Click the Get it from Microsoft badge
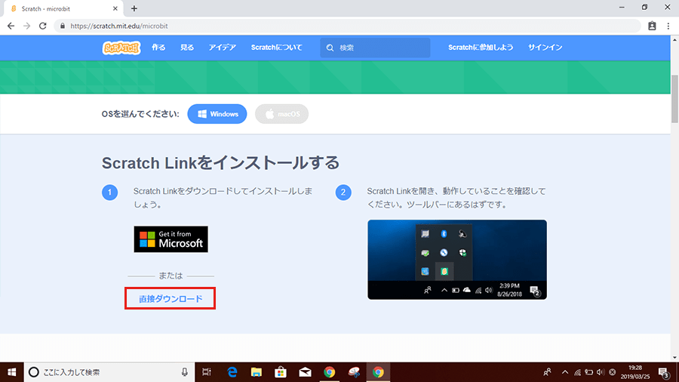The height and width of the screenshot is (382, 679). pyautogui.click(x=171, y=239)
